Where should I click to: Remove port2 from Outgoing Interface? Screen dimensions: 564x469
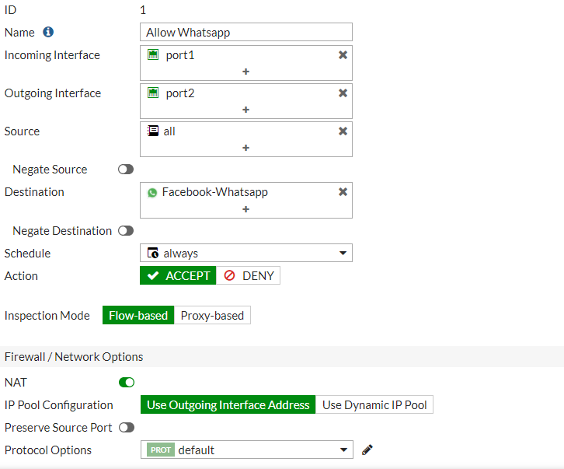[343, 93]
